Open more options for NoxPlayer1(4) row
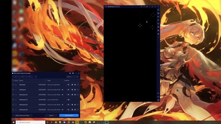Image resolution: width=221 pixels, height=124 pixels. point(78,110)
